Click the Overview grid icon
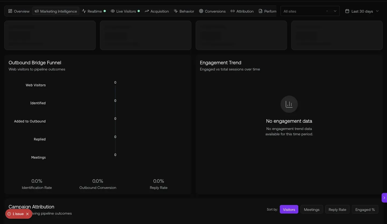387x224 pixels. [10, 11]
